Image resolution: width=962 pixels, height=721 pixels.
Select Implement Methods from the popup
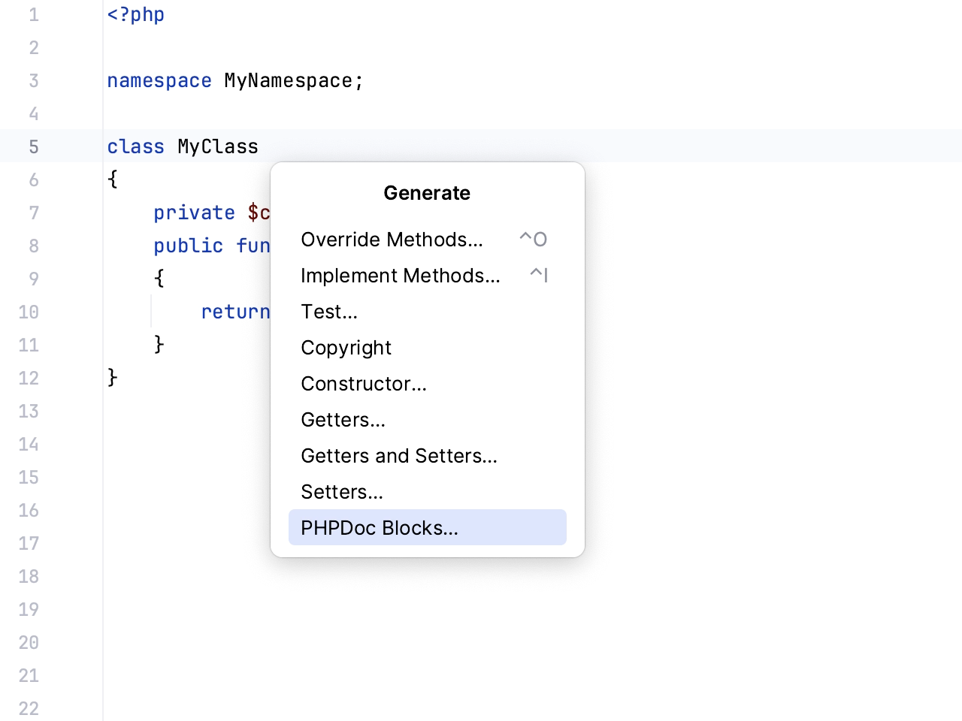[x=400, y=276]
